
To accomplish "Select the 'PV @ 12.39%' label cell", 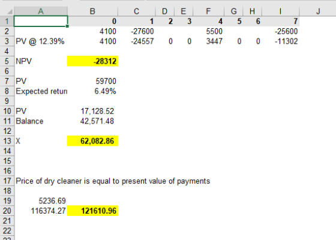I will click(41, 41).
